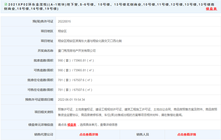Click the 可售套数/面积 value 990 / 73965.81
Viewport: 221px width, 140px height.
(76, 70)
